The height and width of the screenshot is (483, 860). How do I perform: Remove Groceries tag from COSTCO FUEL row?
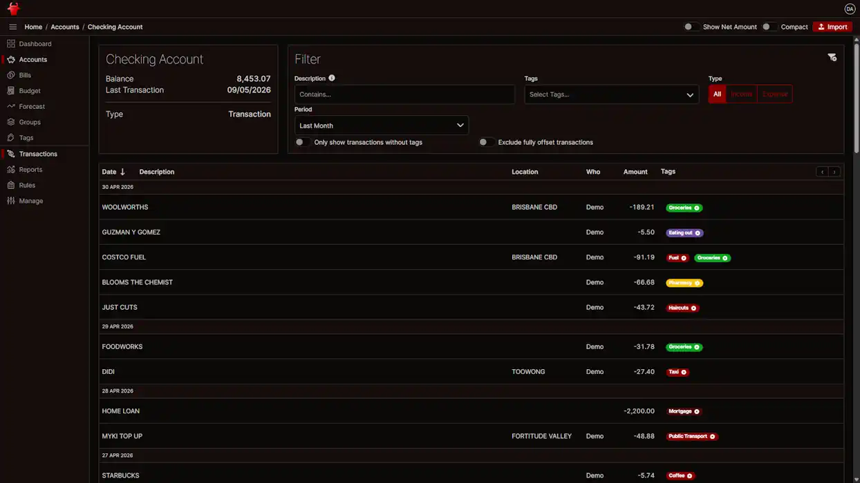click(x=725, y=258)
